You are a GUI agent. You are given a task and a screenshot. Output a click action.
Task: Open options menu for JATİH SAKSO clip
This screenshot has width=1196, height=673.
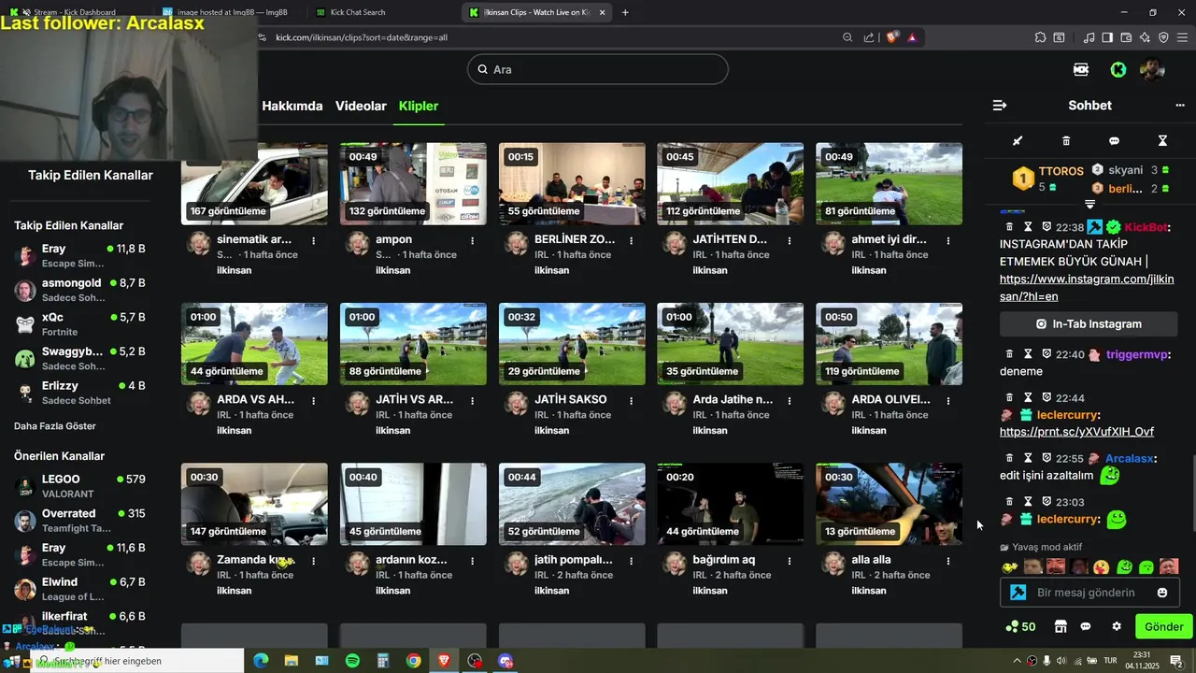(631, 401)
